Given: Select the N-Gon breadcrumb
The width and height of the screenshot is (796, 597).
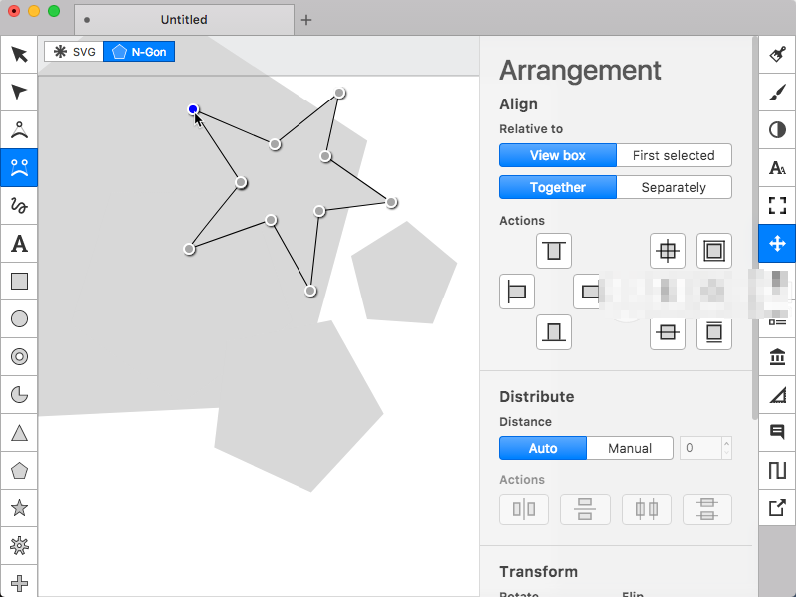Looking at the screenshot, I should coord(139,52).
